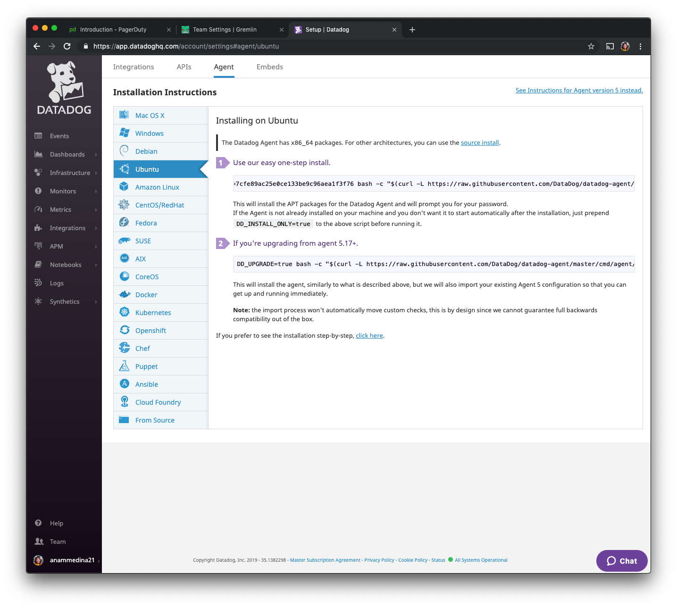Open Chrome's three-dot menu
Screen dimensions: 677x608
pyautogui.click(x=640, y=46)
